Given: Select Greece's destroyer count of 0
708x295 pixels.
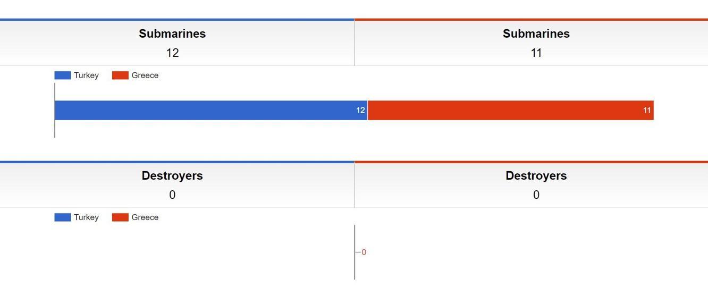Looking at the screenshot, I should (536, 195).
